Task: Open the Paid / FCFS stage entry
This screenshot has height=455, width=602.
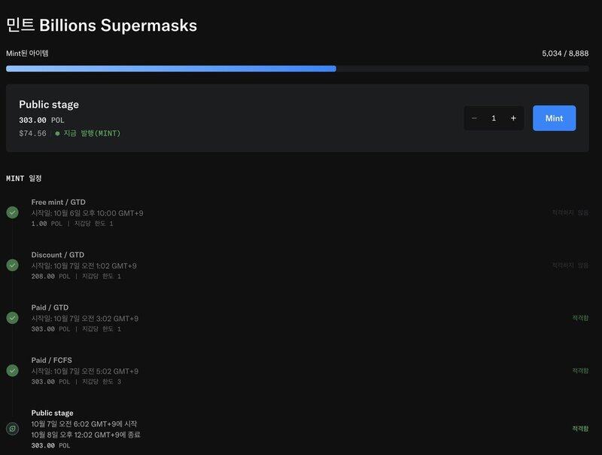Action: click(x=52, y=360)
